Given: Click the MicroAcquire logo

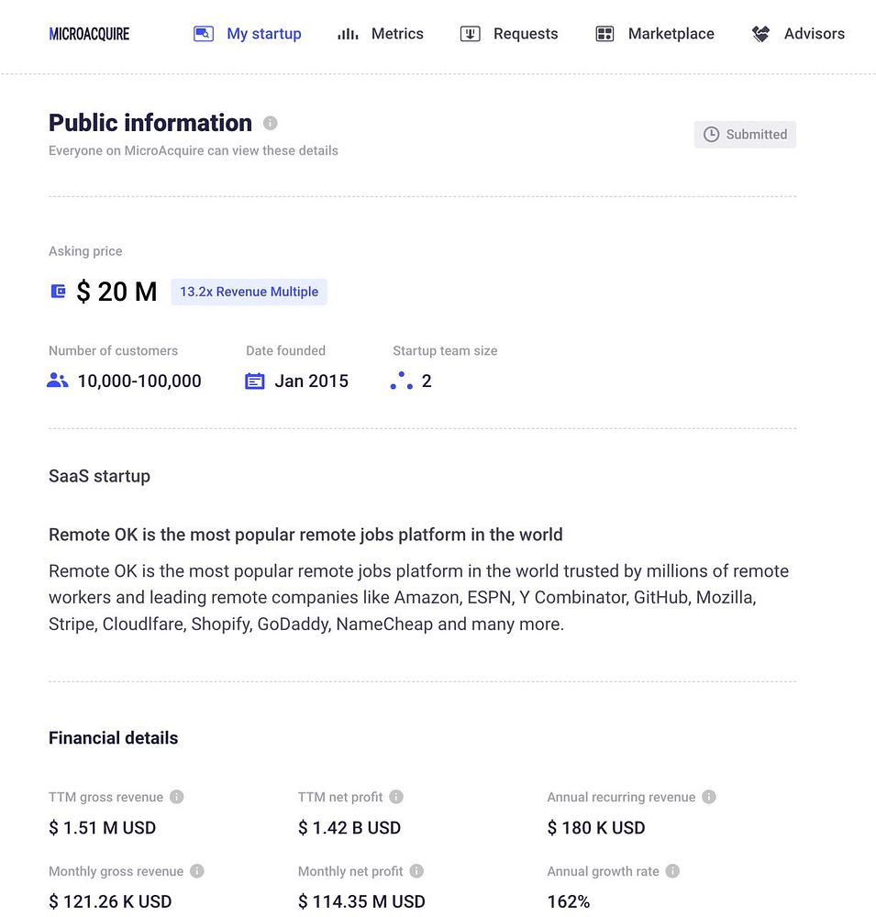Looking at the screenshot, I should [89, 34].
